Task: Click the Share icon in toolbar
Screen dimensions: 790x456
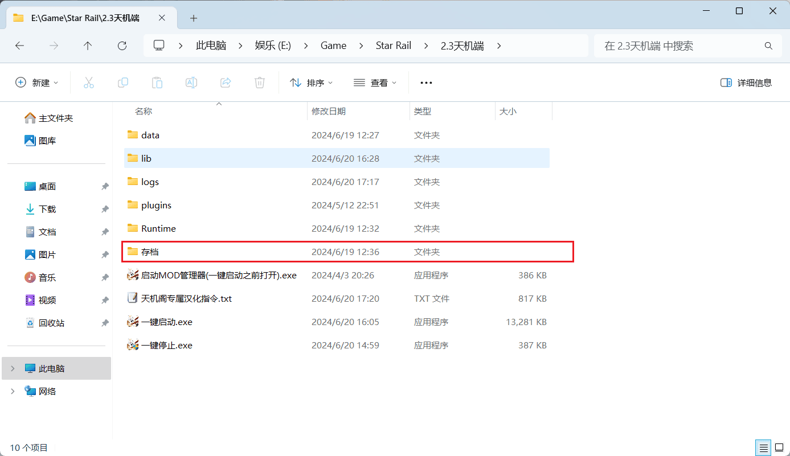Action: point(226,83)
